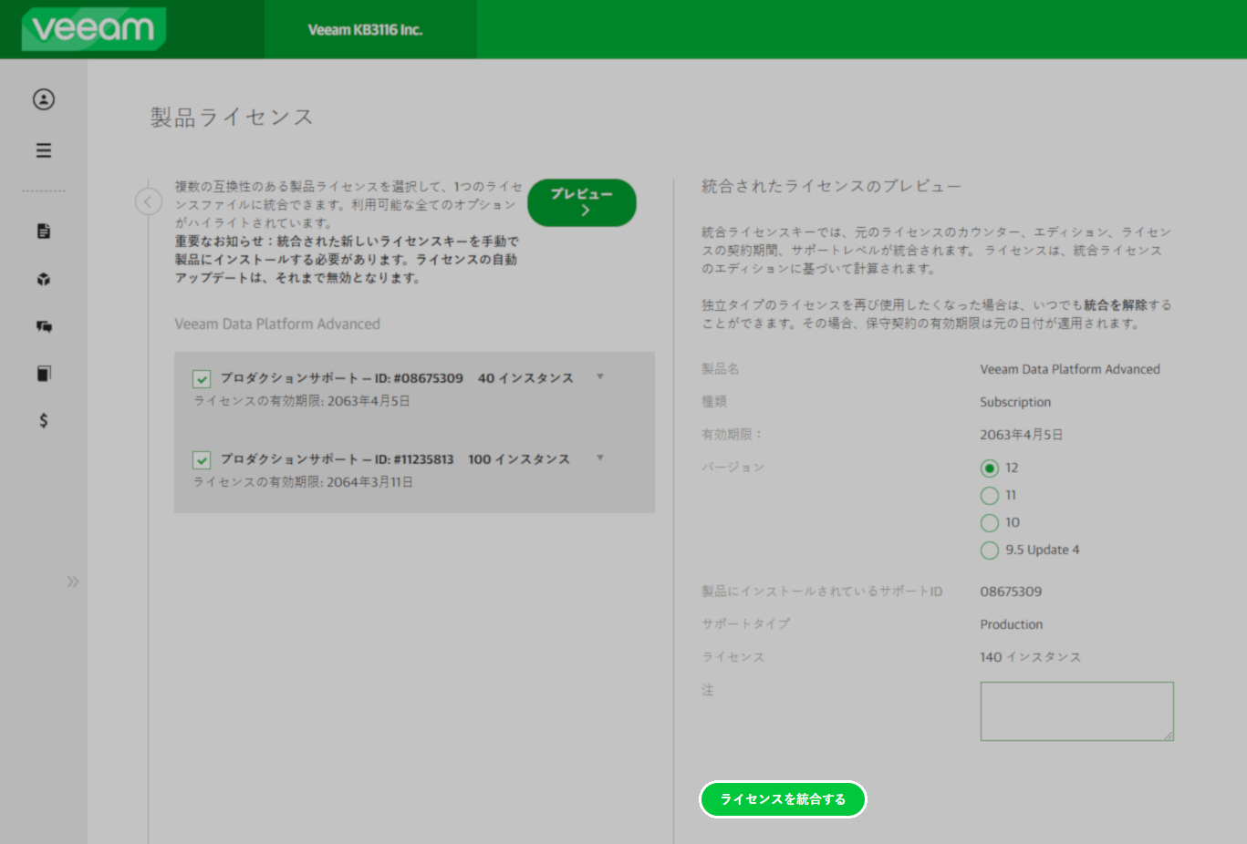This screenshot has height=844, width=1247.
Task: Click the expiration value 2063年4月5日 in preview
Action: tap(1022, 435)
